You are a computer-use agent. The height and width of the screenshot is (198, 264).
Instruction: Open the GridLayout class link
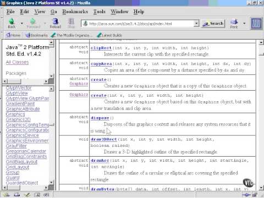18,167
